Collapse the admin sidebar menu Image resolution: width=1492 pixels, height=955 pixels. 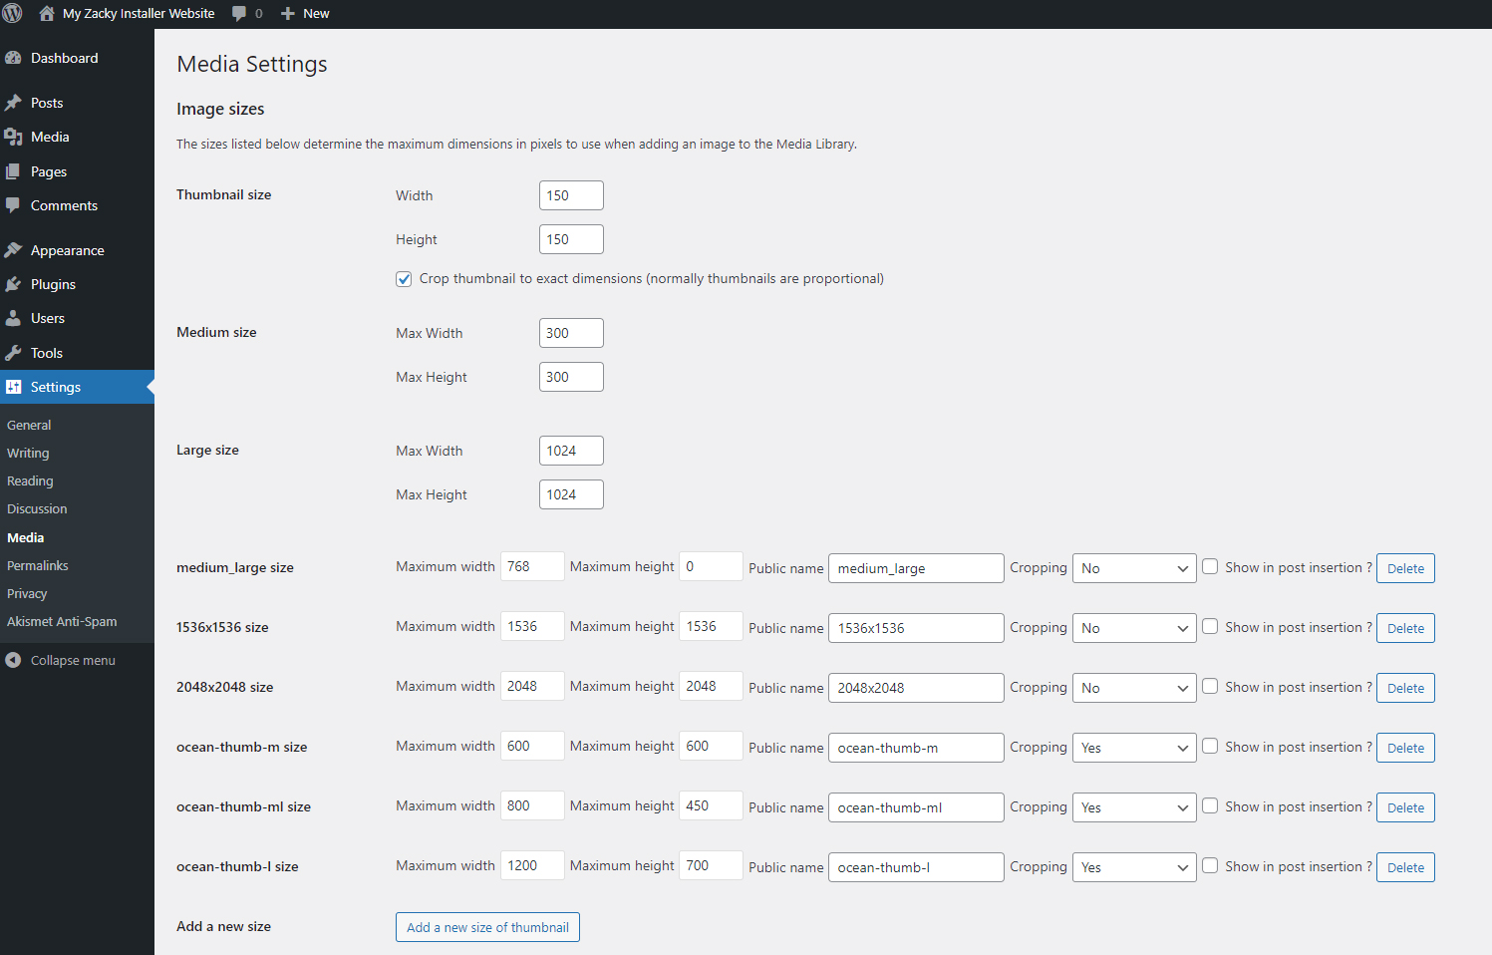pyautogui.click(x=63, y=659)
